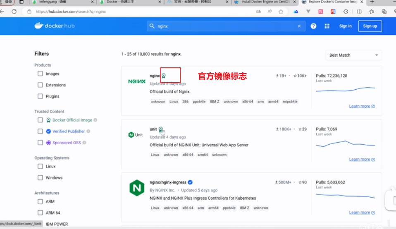
Task: Check the Linux operating system filter
Action: [40, 167]
